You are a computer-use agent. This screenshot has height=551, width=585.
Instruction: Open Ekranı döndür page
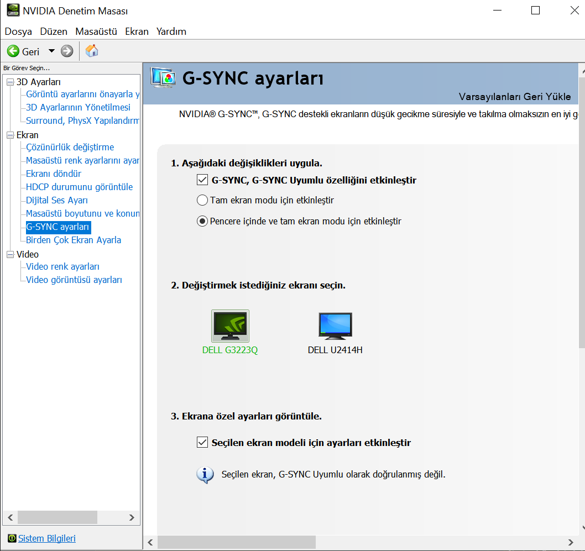(x=53, y=174)
